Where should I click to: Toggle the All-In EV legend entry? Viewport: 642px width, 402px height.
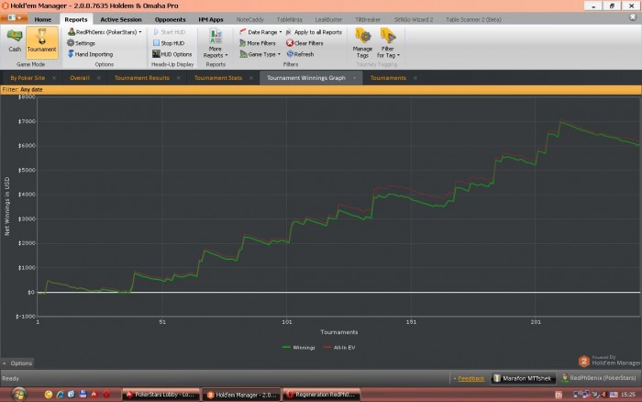(339, 348)
